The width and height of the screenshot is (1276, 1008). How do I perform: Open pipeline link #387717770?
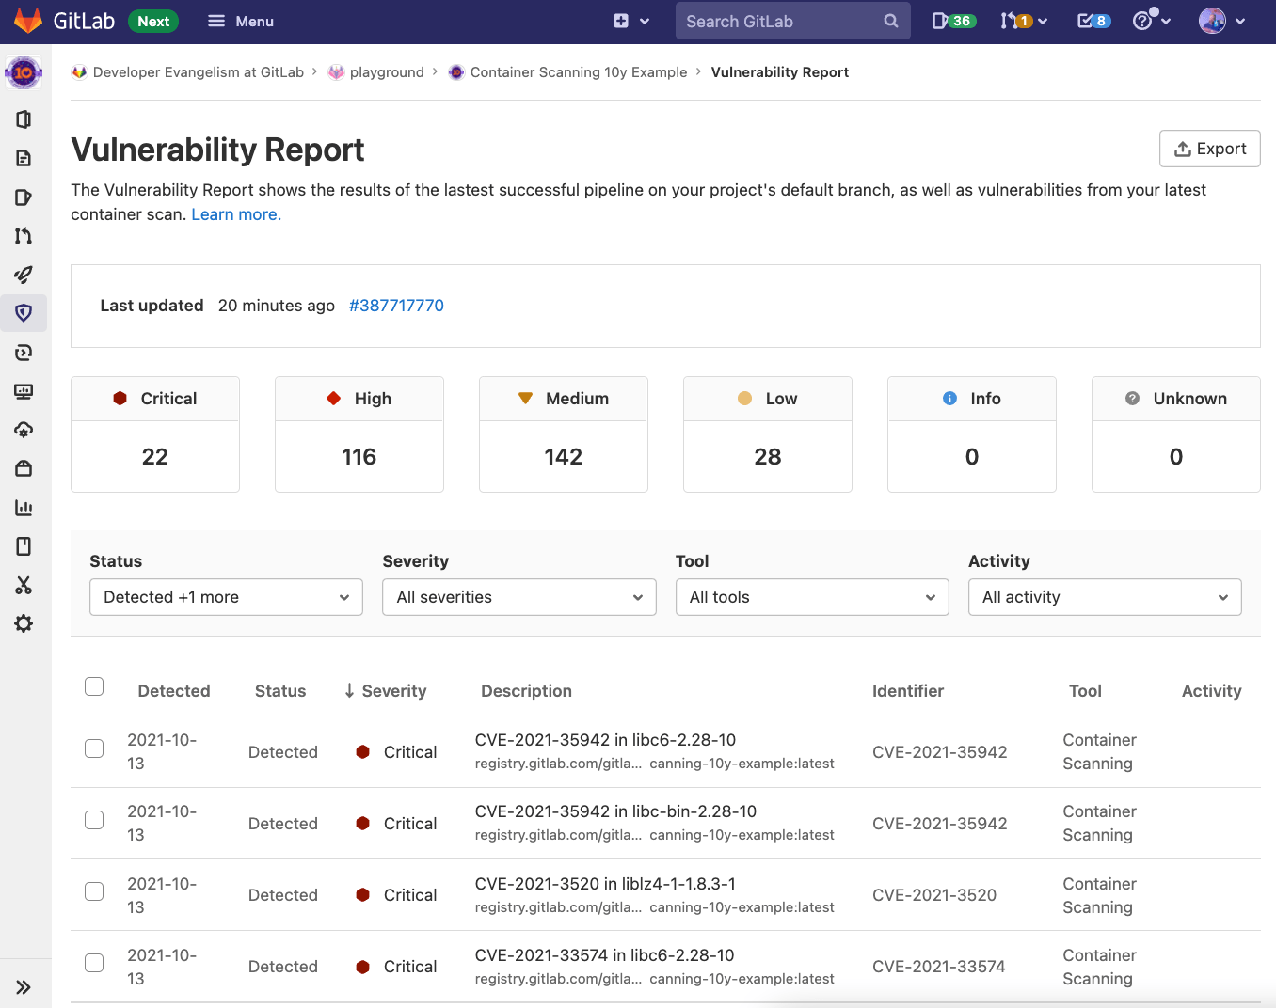tap(396, 306)
